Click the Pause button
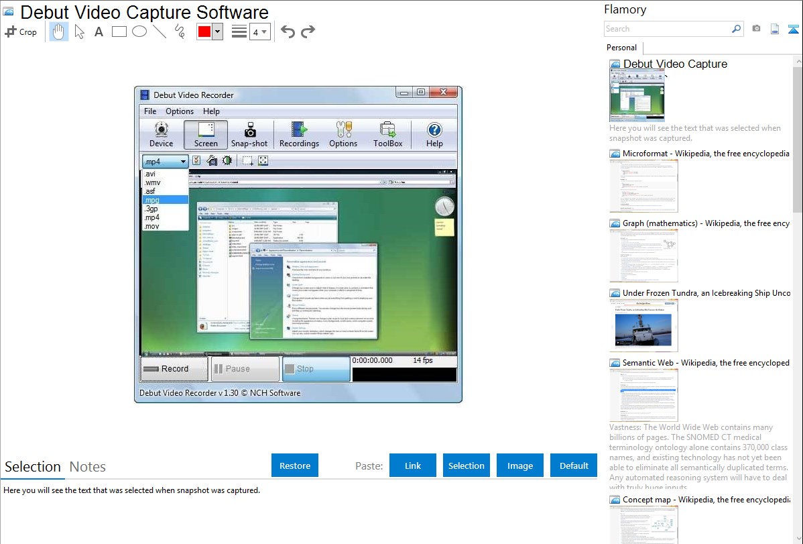 click(x=245, y=369)
